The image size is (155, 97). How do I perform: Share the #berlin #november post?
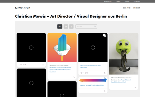point(105,73)
